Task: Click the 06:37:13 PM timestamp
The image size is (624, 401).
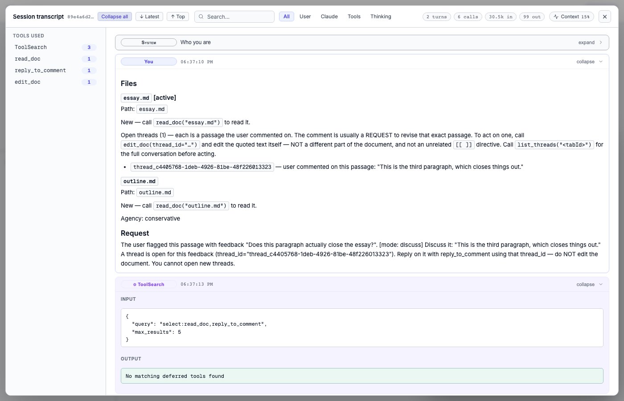Action: pos(197,284)
